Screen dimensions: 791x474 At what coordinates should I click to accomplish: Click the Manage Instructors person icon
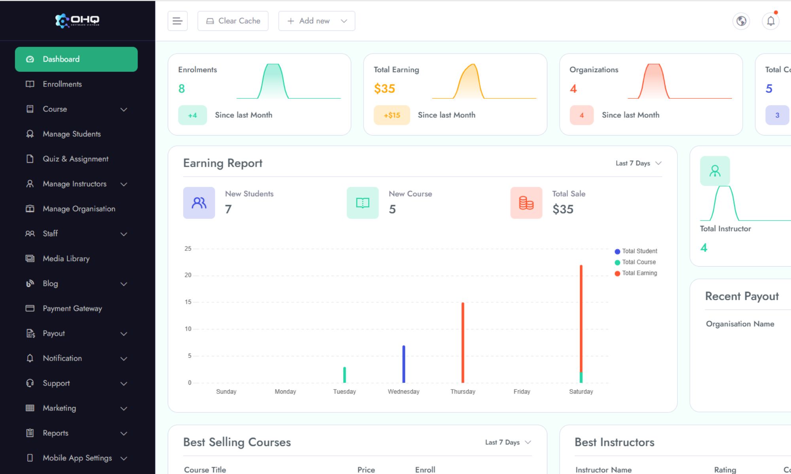[30, 184]
